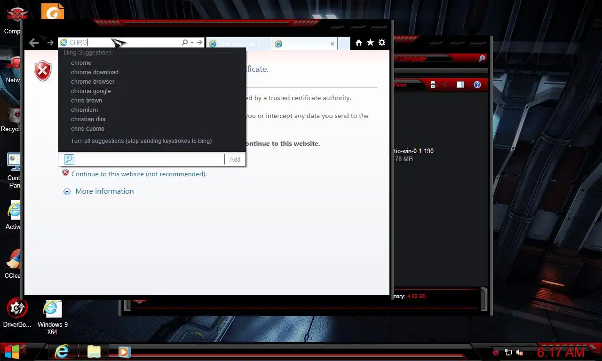Click the search magnifier in address bar
Image resolution: width=602 pixels, height=361 pixels.
point(185,43)
